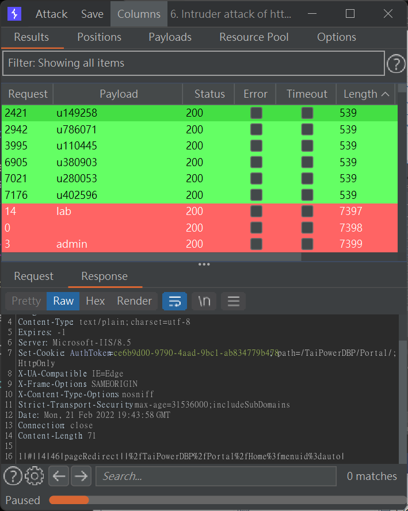
Task: Click the results table horizontal scrollbar
Action: pos(151,257)
